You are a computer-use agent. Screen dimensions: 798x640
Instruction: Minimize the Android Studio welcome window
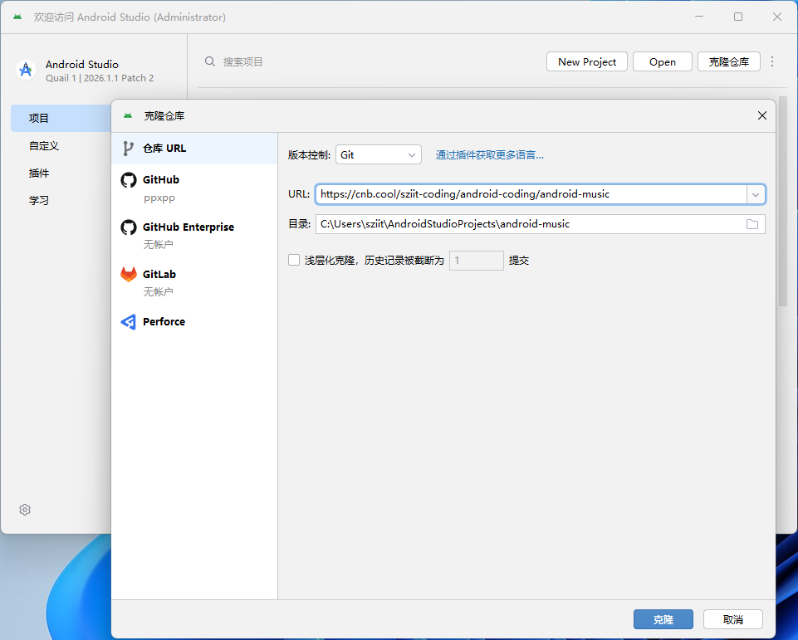[x=699, y=17]
